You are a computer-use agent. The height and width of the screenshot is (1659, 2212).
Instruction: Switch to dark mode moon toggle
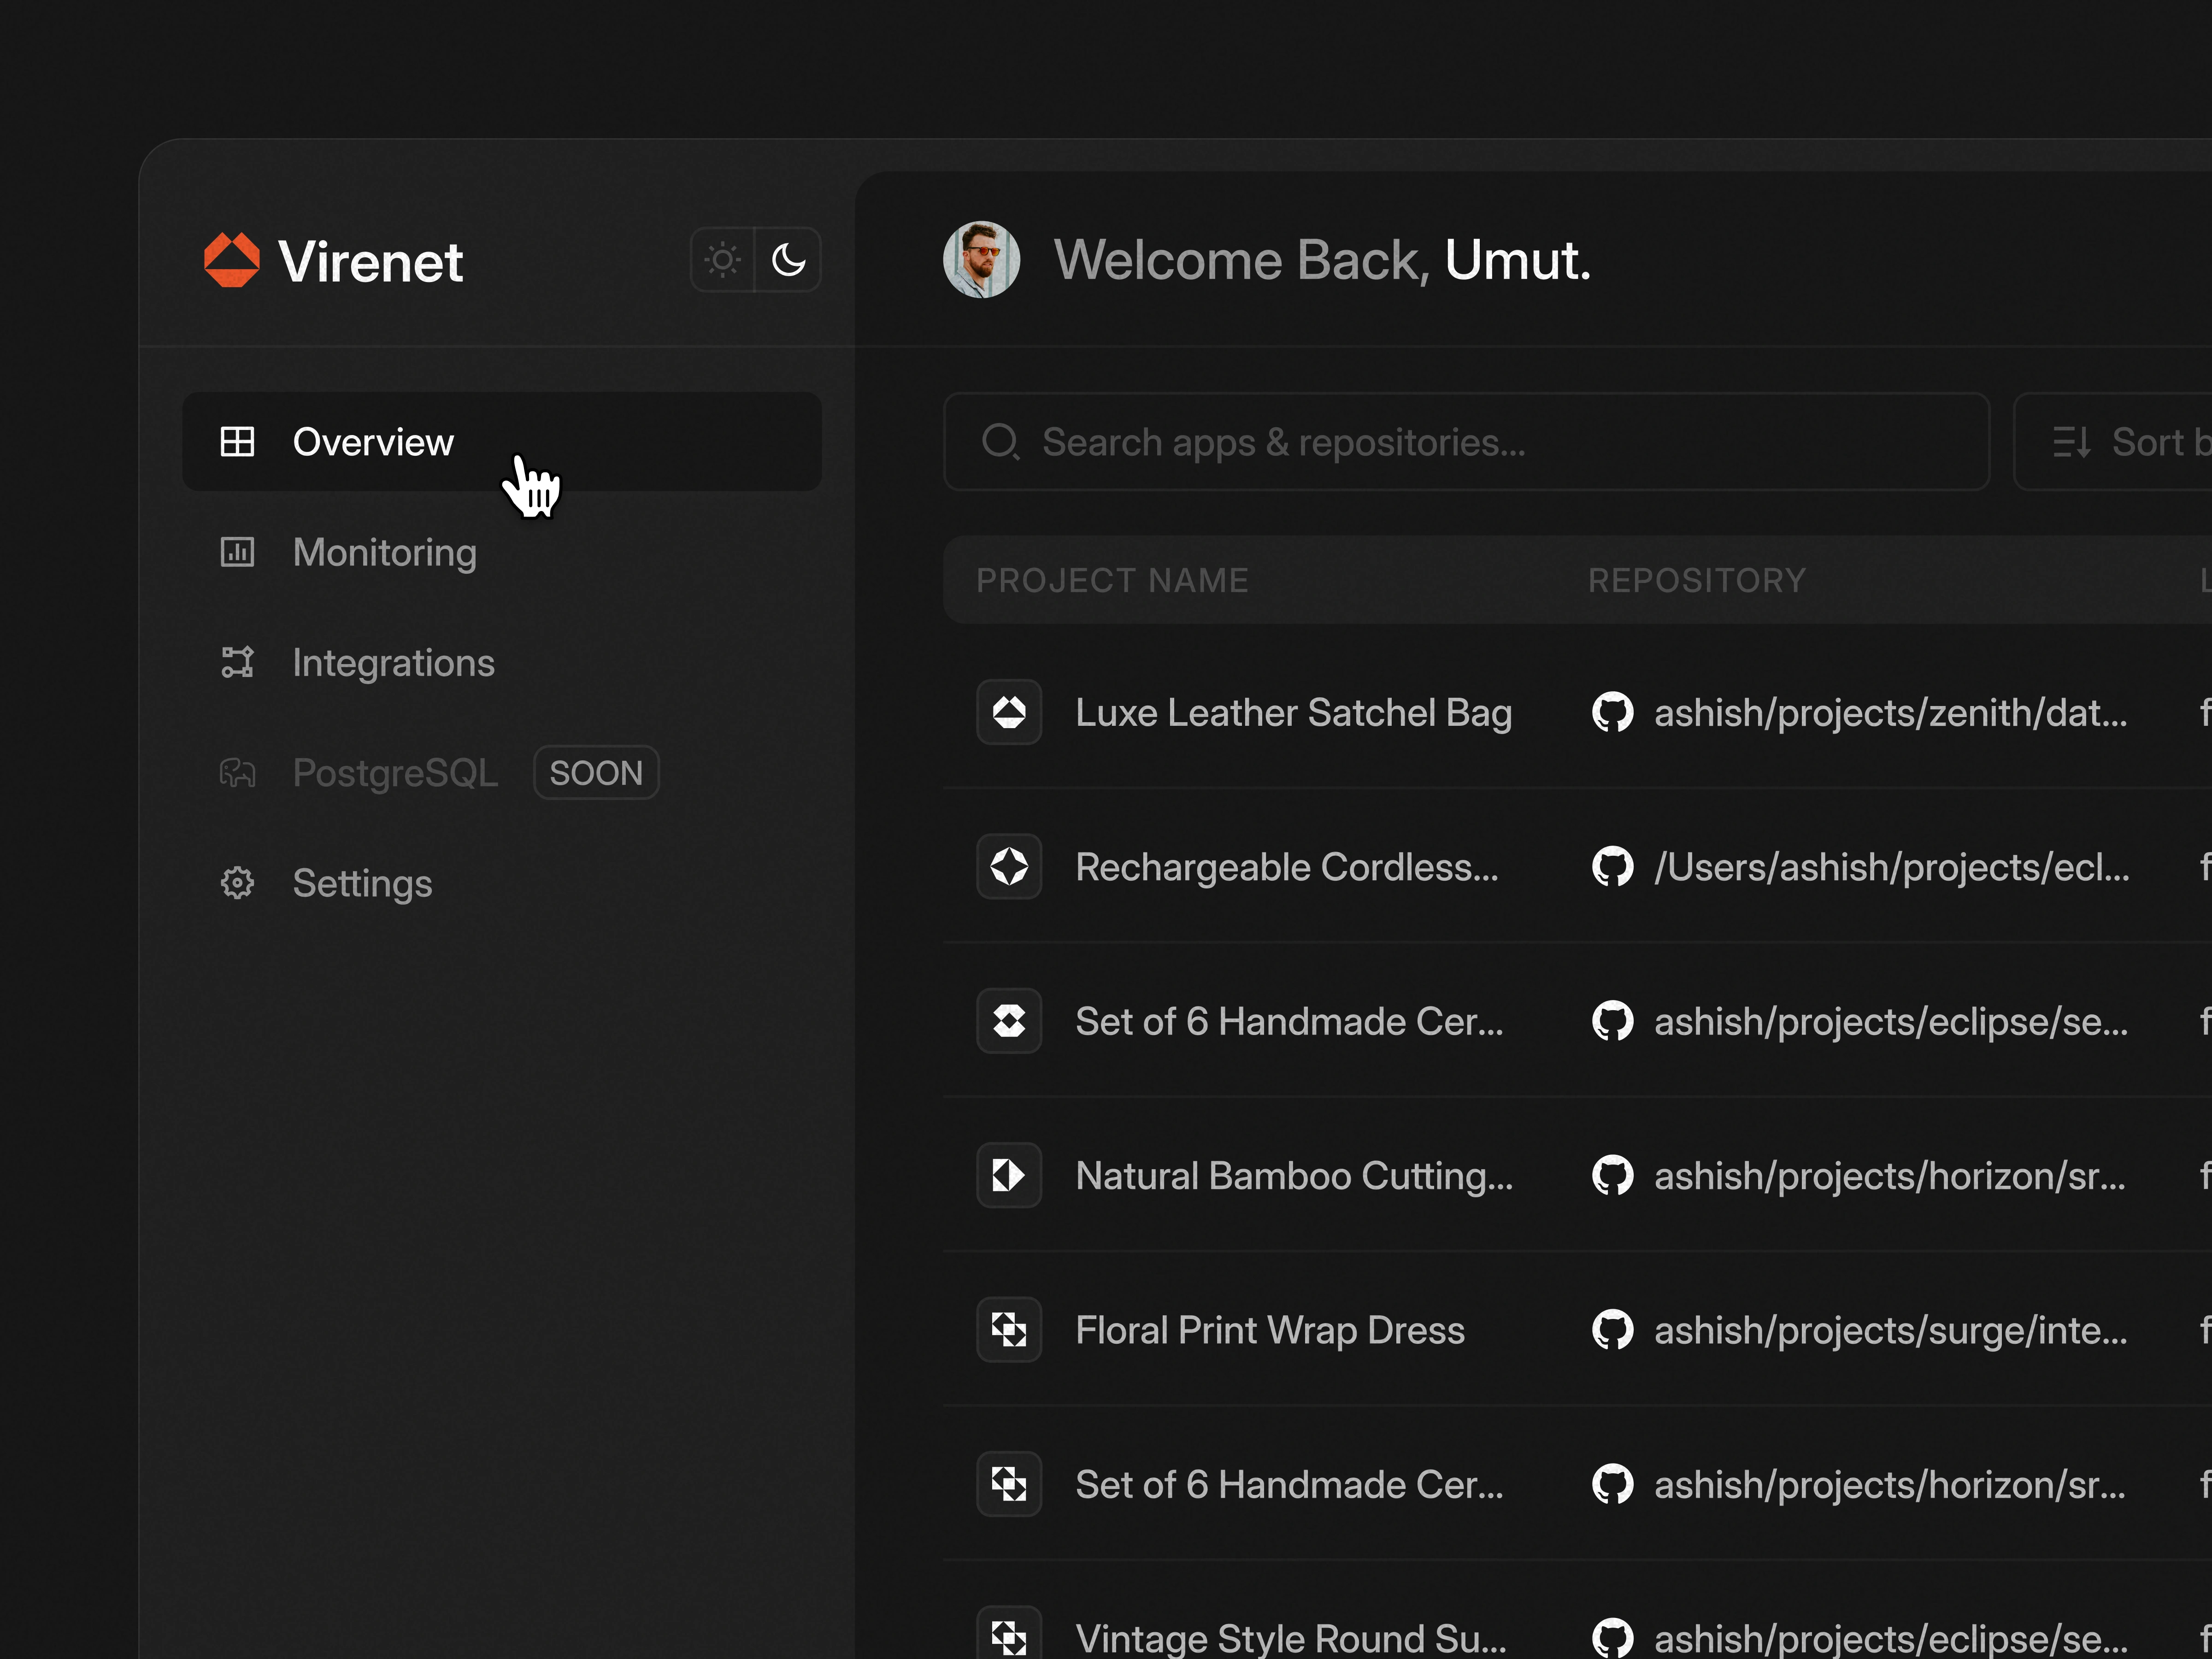point(788,260)
